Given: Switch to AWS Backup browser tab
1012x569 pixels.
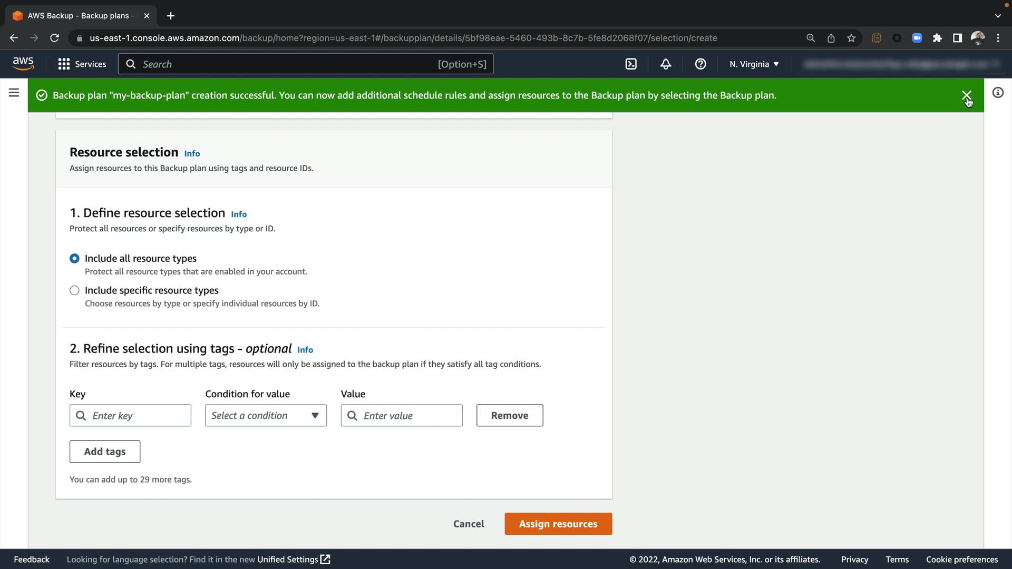Looking at the screenshot, I should [79, 16].
